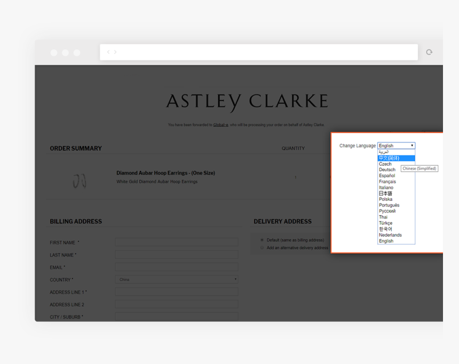Click the hoop earrings product thumbnail
Image resolution: width=459 pixels, height=364 pixels.
pyautogui.click(x=80, y=180)
